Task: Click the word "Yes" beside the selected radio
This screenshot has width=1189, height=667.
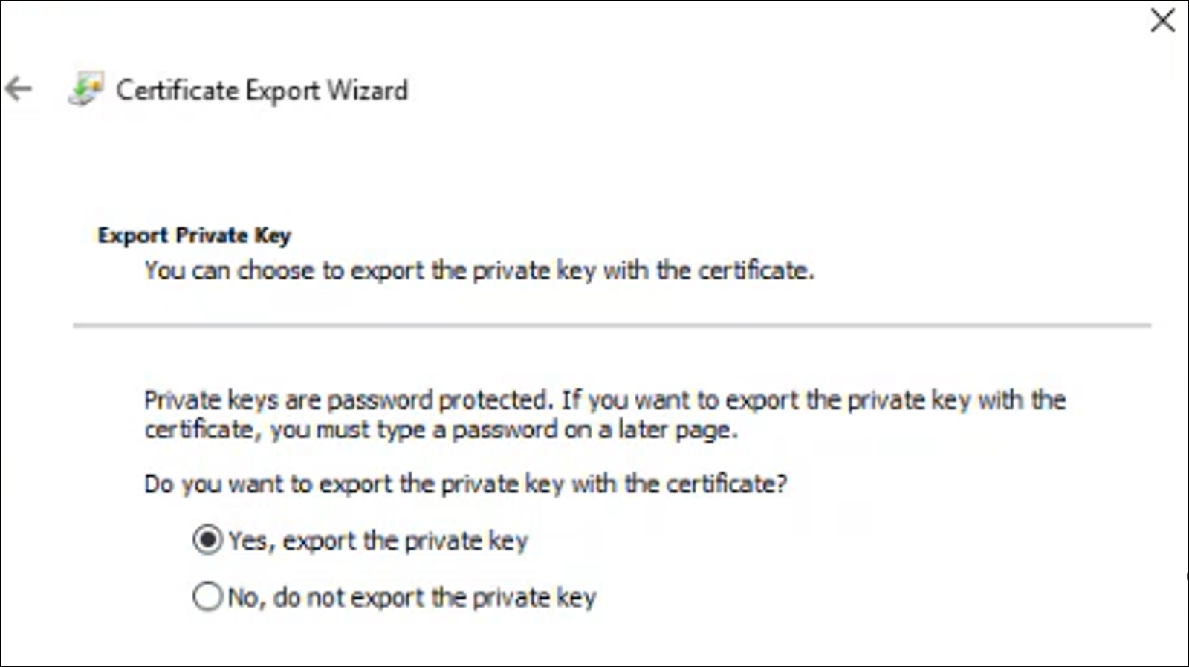Action: (x=247, y=541)
